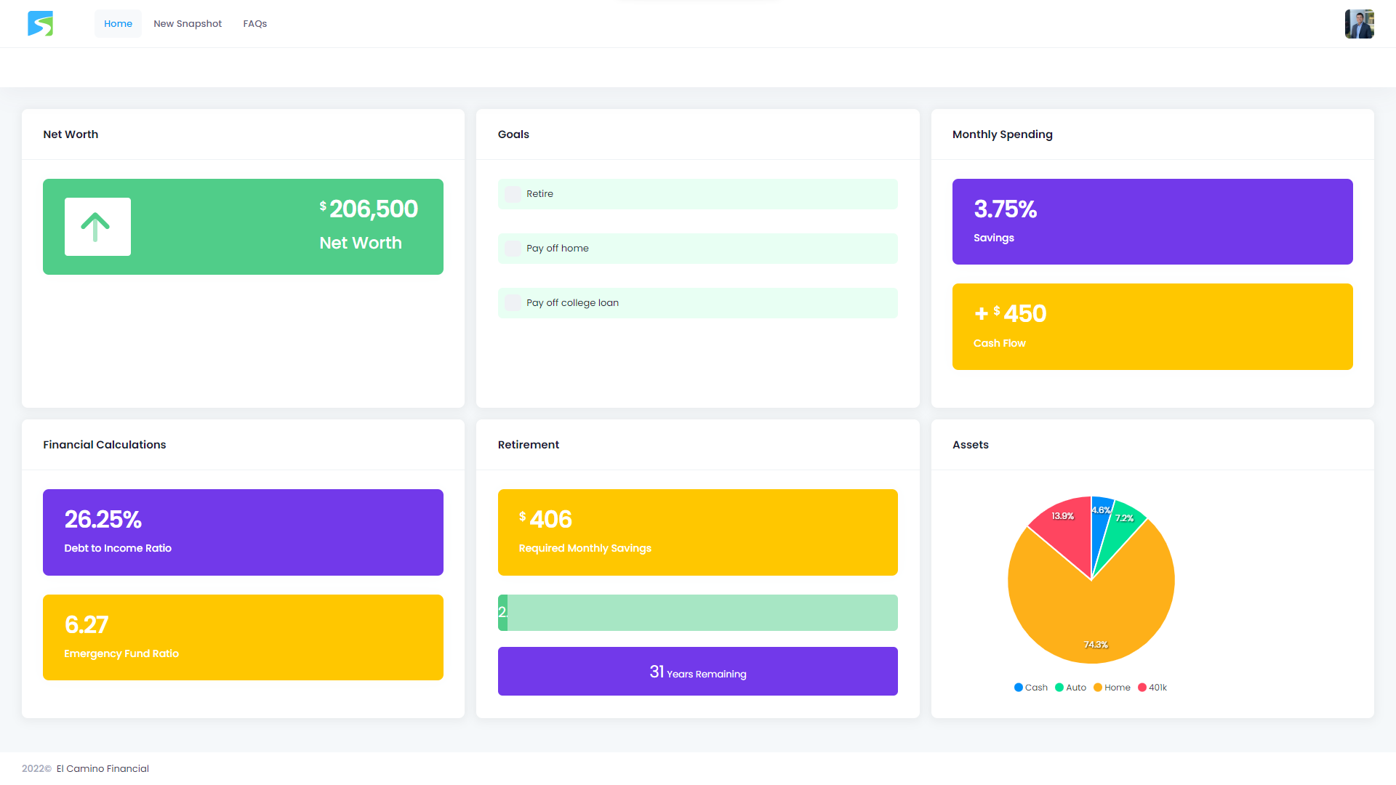The height and width of the screenshot is (785, 1396).
Task: Click the 6.27 Emergency Fund Ratio card
Action: [x=243, y=637]
